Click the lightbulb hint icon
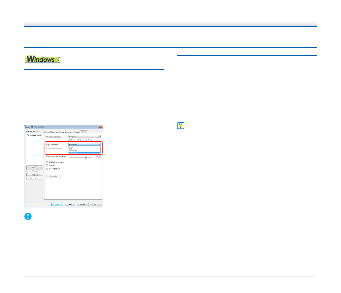Screen dimensions: 341x293 (181, 126)
